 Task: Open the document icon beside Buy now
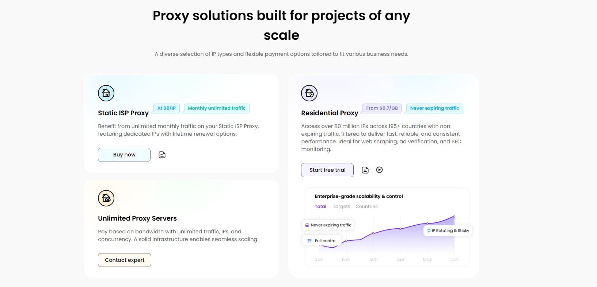[x=162, y=155]
